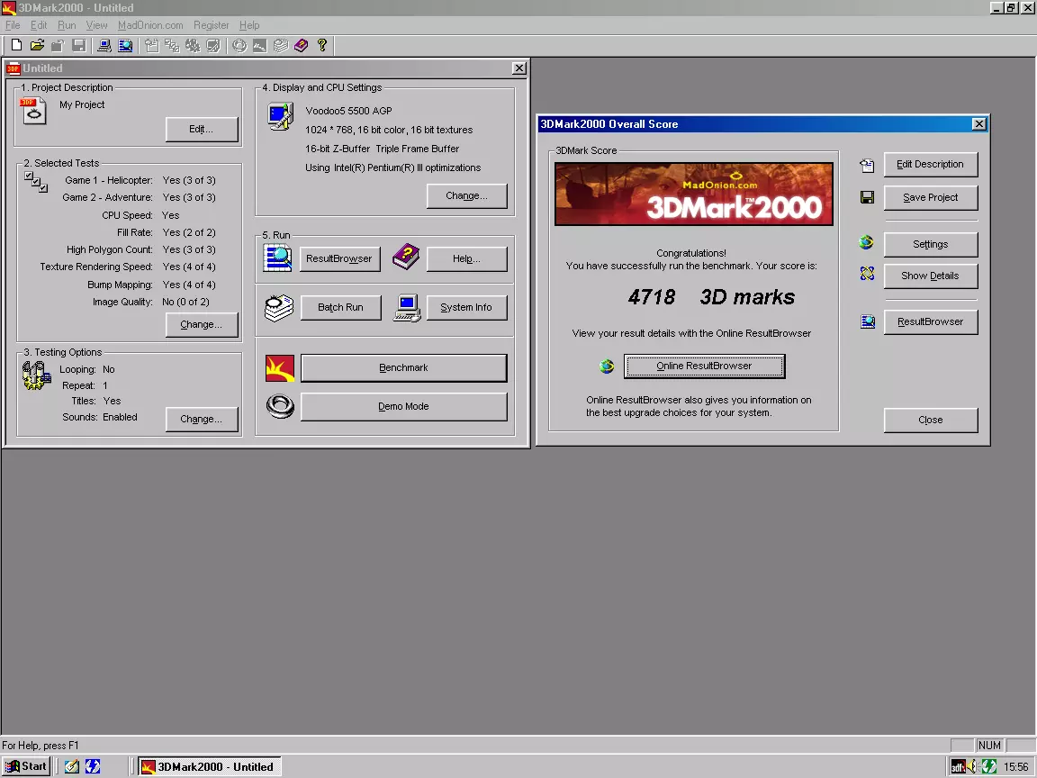Click Change... under Testing Options

pyautogui.click(x=201, y=419)
